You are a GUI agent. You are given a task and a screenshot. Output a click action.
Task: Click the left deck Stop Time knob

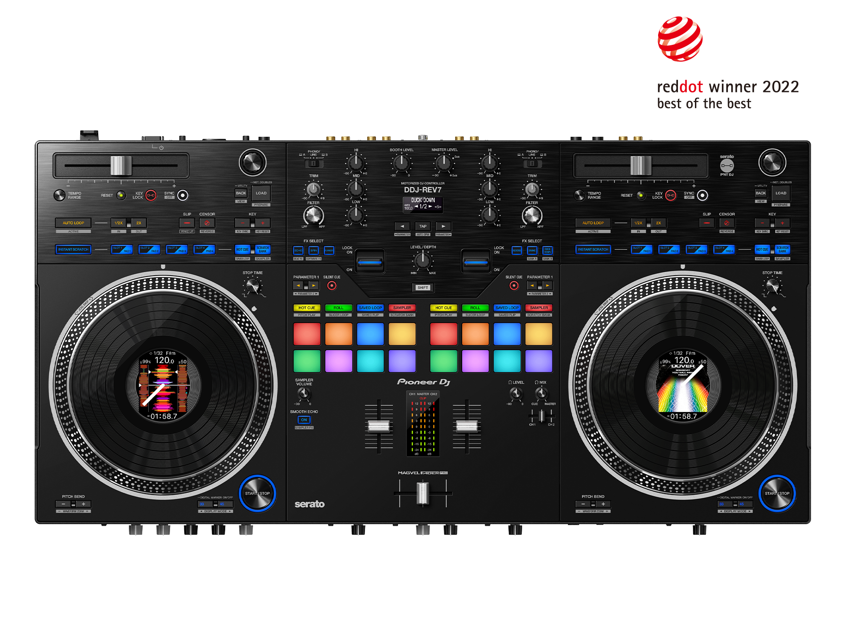click(253, 285)
